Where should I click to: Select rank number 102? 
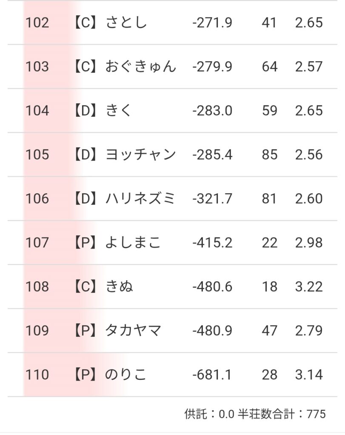coord(37,23)
